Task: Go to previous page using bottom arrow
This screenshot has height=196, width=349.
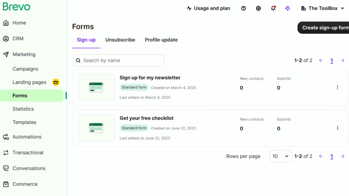Action: pos(321,156)
